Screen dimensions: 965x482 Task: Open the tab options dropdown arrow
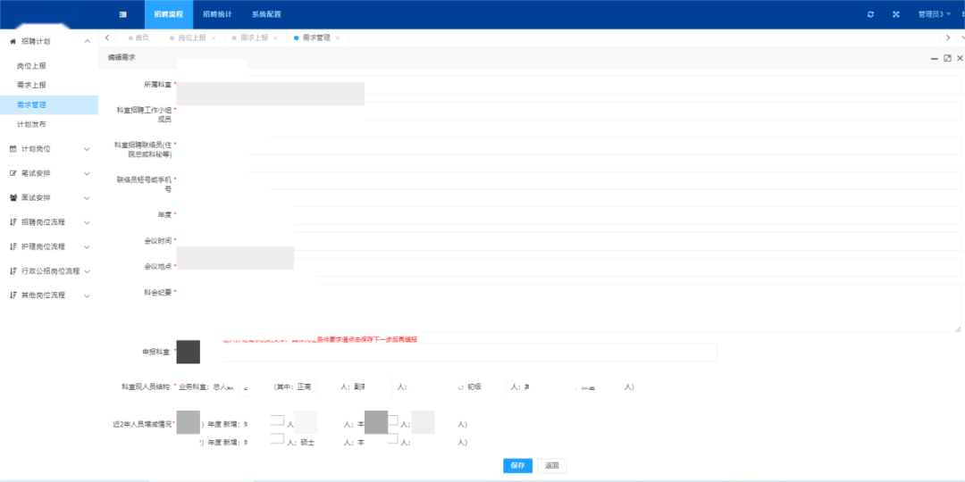[961, 38]
